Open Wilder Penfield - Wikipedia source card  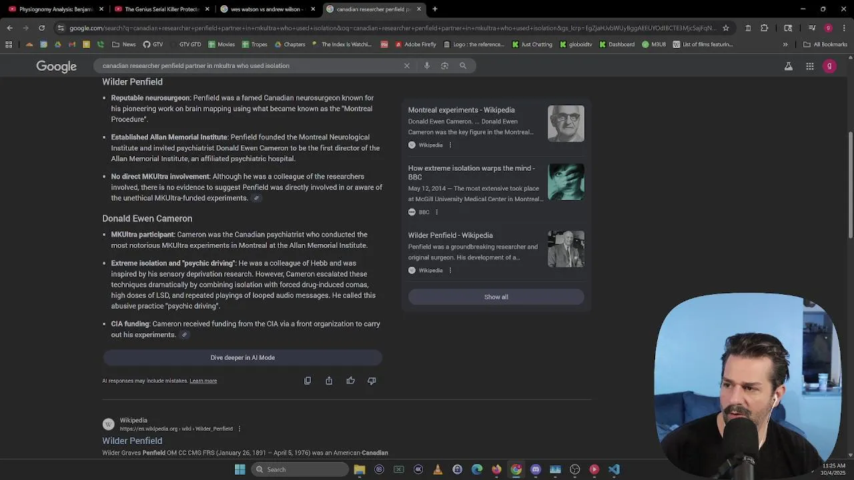click(x=450, y=235)
